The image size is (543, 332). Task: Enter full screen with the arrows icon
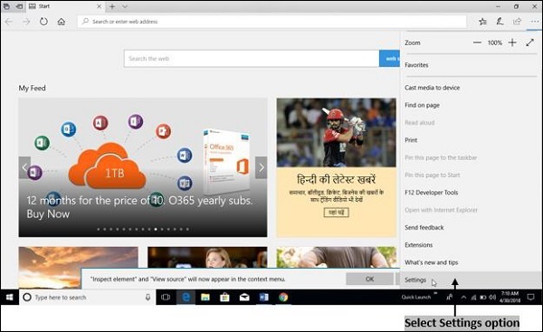(x=529, y=43)
